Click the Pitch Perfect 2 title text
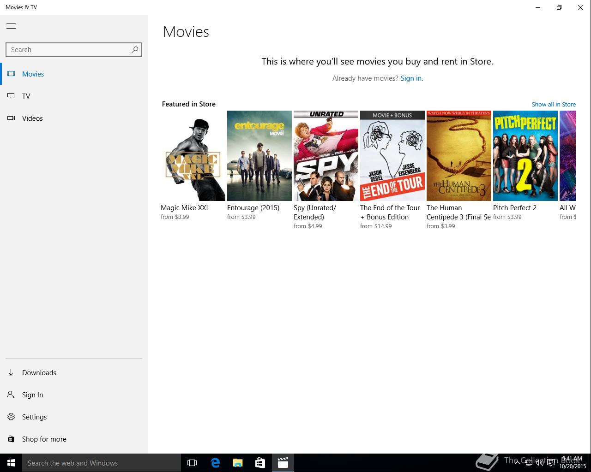The height and width of the screenshot is (472, 591). (x=515, y=208)
